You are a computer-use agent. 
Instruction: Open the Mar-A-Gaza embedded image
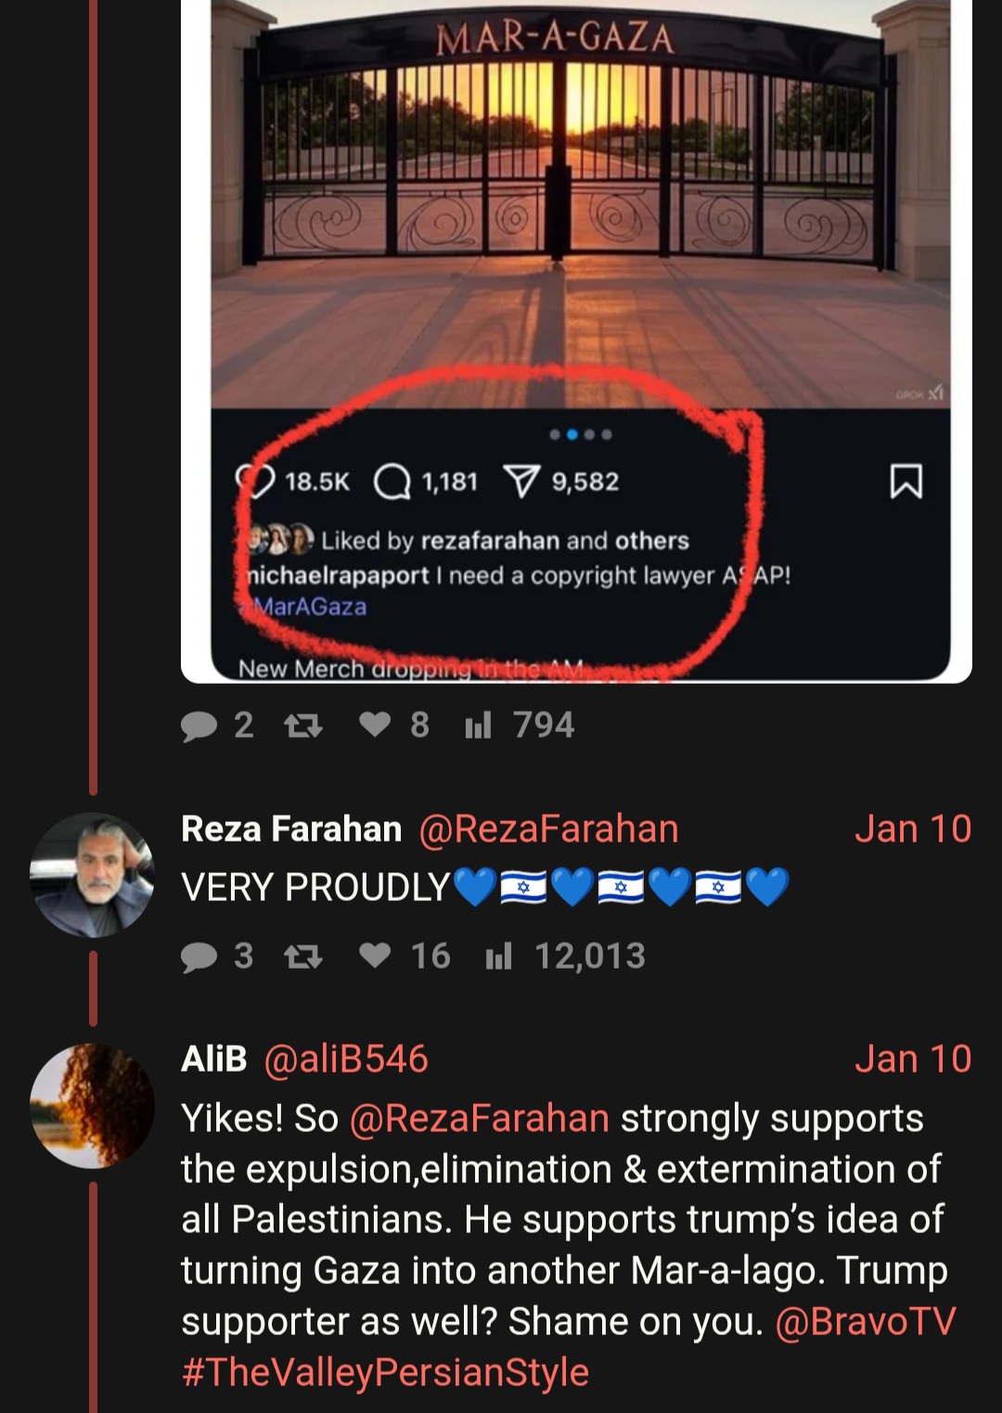576,340
